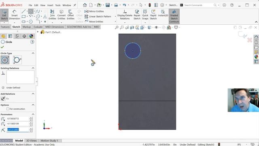Select the Smart Dimension tool
This screenshot has width=259, height=146.
pos(15,15)
